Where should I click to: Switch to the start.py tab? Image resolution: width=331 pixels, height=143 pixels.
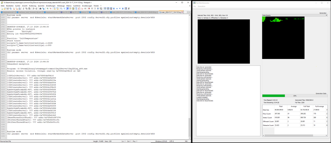pos(84,12)
